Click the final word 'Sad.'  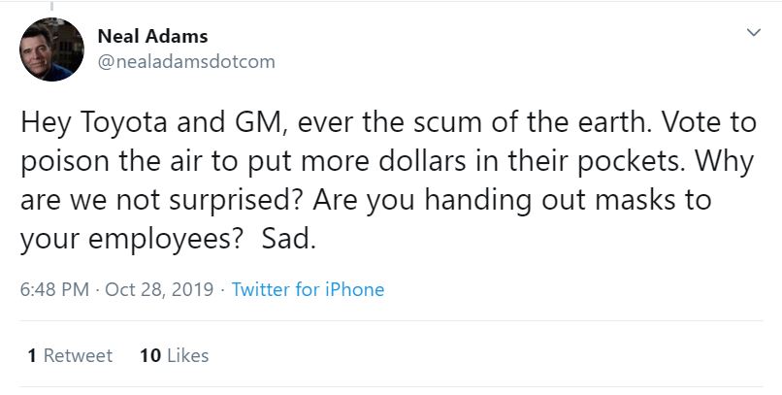pyautogui.click(x=289, y=239)
